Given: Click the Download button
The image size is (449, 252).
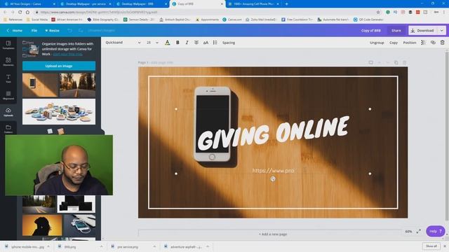Looking at the screenshot, I should click(x=423, y=31).
